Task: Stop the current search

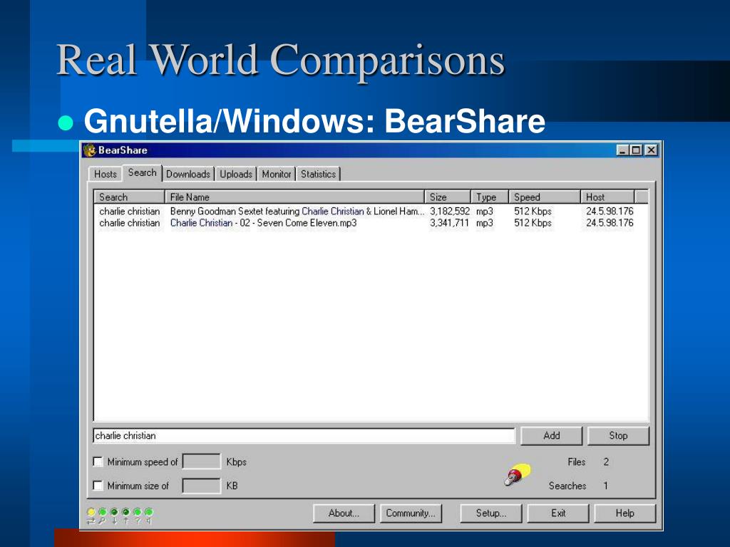Action: click(618, 436)
